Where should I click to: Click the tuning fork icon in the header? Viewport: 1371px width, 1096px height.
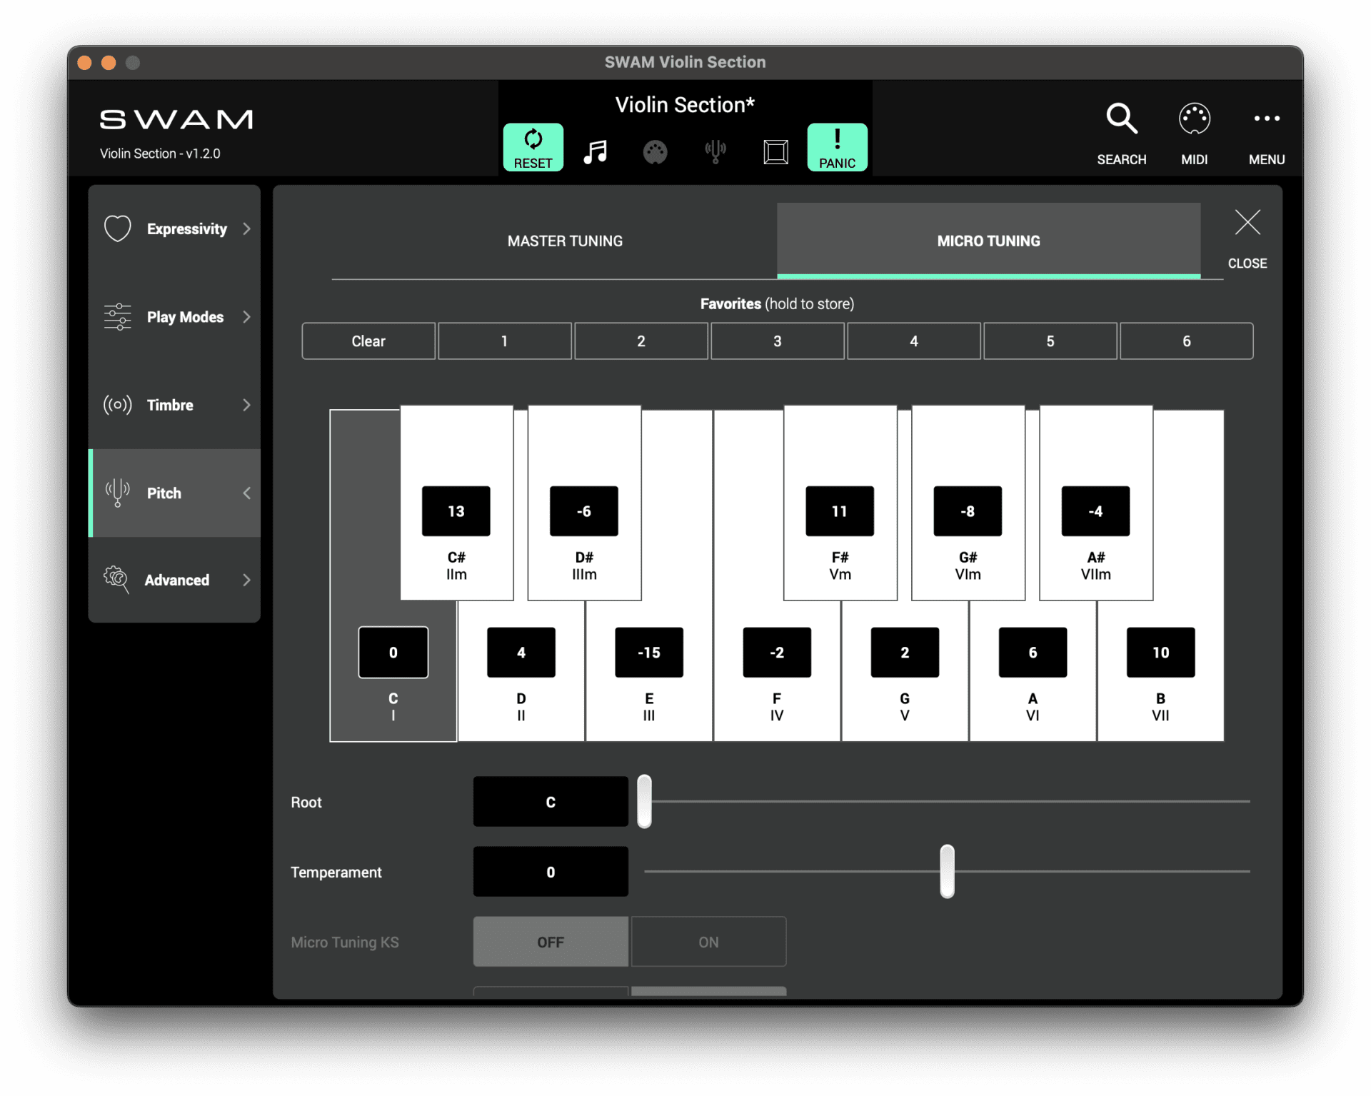click(716, 151)
